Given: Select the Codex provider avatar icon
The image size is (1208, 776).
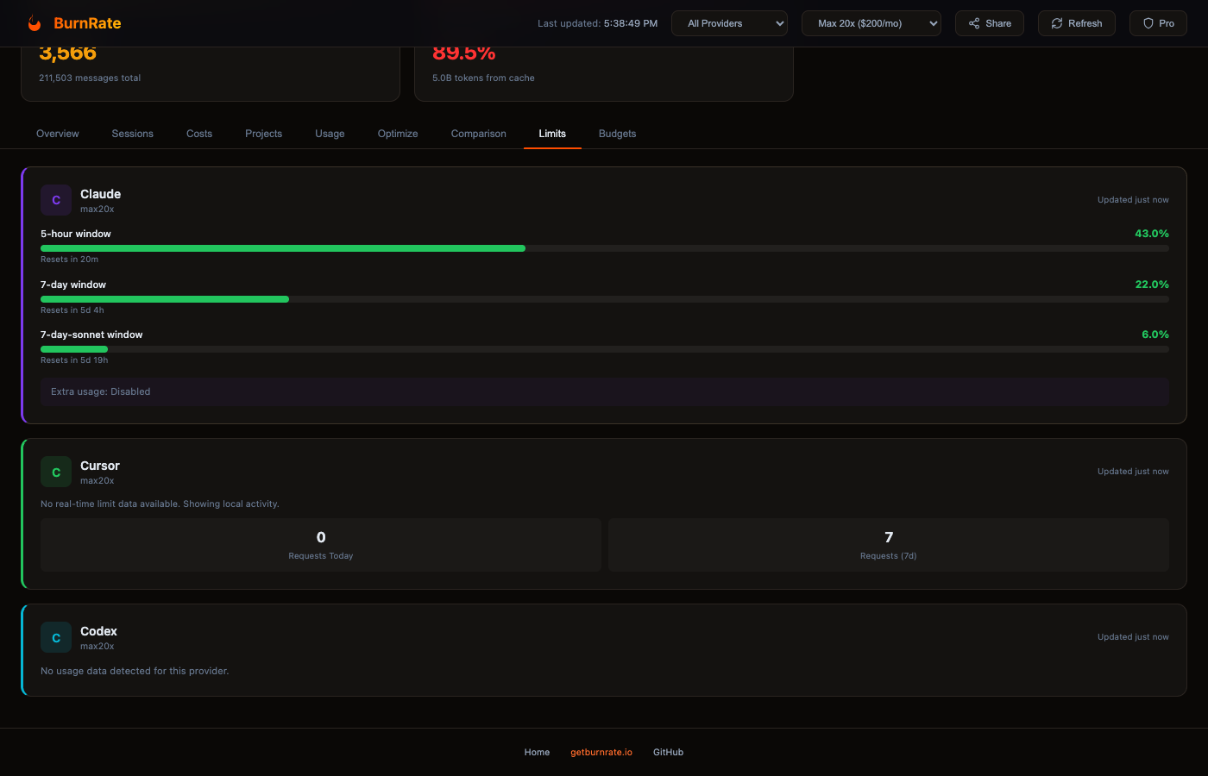Looking at the screenshot, I should tap(55, 637).
